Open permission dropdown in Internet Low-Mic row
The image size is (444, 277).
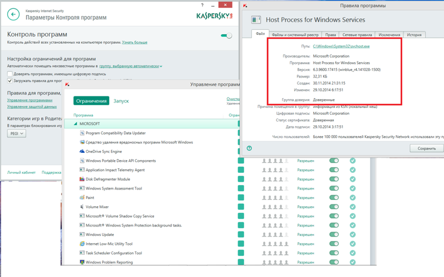[306, 244]
